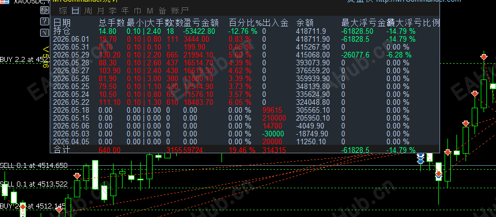The height and width of the screenshot is (217, 496).
Task: Click the 出入金 column header
Action: coord(275,23)
